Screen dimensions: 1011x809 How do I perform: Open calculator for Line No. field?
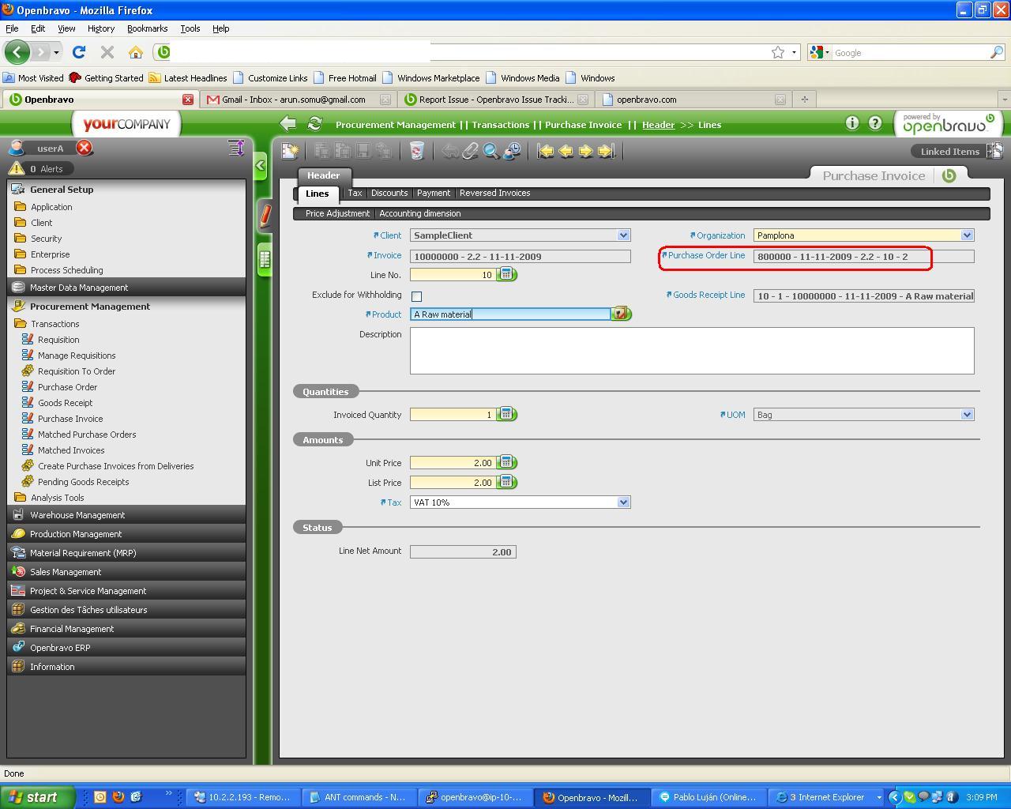click(506, 274)
